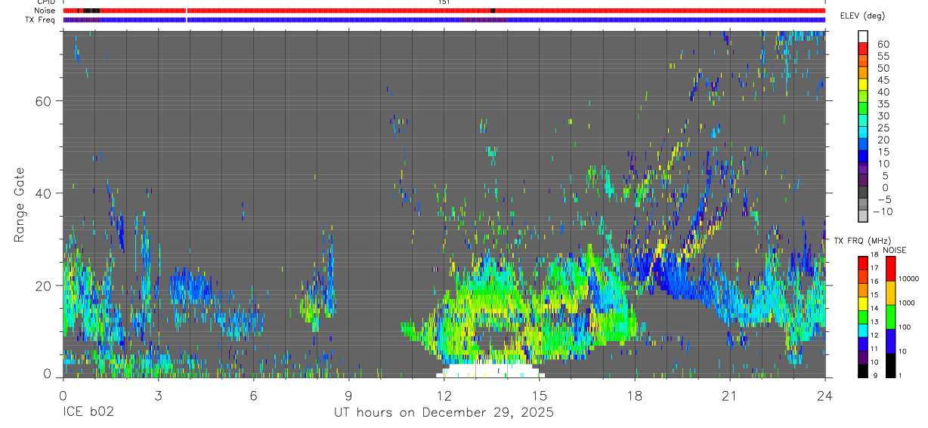The width and height of the screenshot is (928, 428).
Task: Click the elevation colorbar label '50'
Action: click(x=883, y=69)
